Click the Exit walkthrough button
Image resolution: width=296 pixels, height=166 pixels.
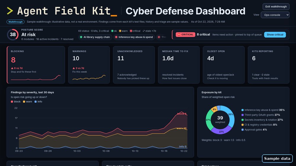(x=276, y=6)
